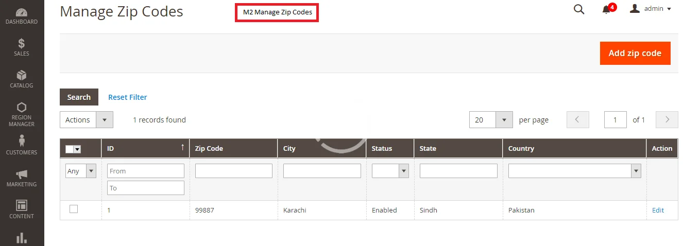Open the Dashboard sidebar icon
The image size is (683, 246).
22,16
